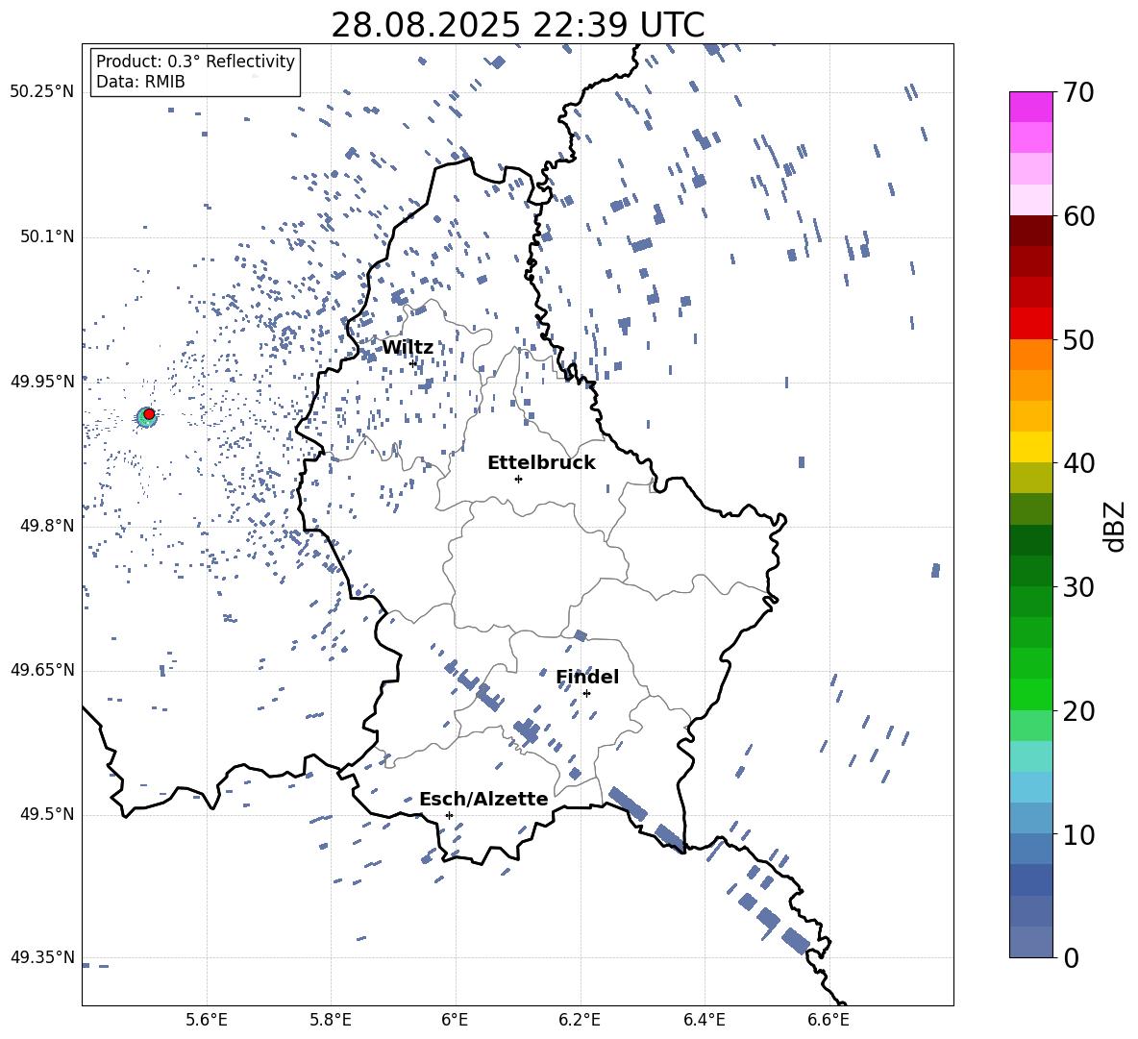Screen dimensions: 1138x1039
Task: Click the 5.6°E longitude axis label
Action: pos(207,1020)
